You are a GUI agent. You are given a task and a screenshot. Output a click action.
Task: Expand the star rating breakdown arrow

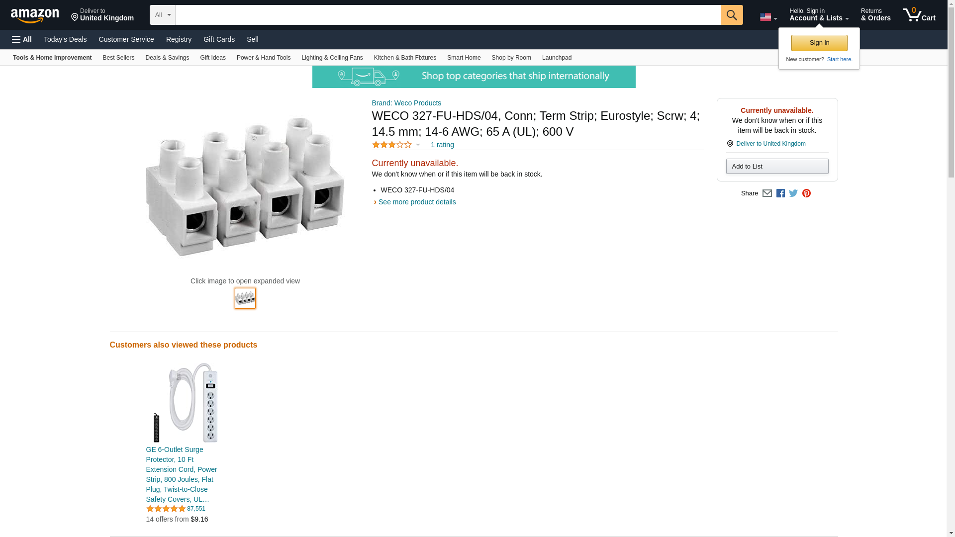[418, 145]
